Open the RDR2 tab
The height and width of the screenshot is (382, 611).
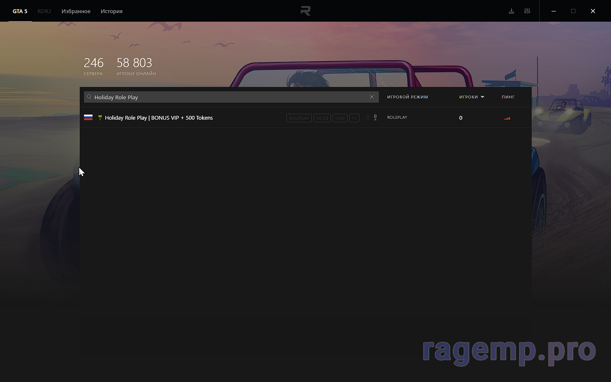coord(44,11)
